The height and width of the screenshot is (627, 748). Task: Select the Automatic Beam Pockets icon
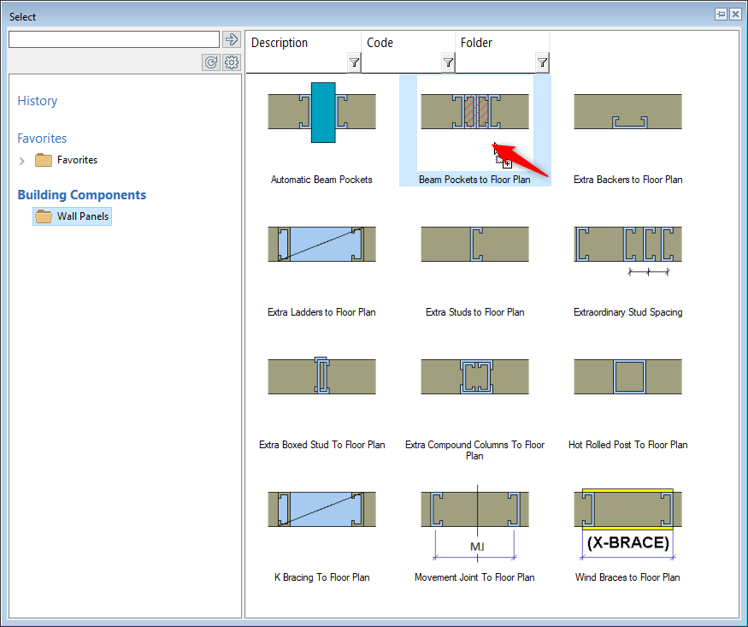point(321,112)
